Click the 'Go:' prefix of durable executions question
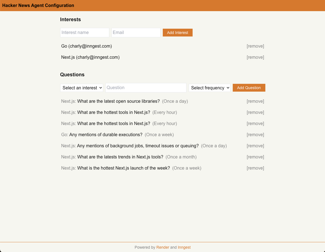The image size is (325, 252). tap(65, 134)
